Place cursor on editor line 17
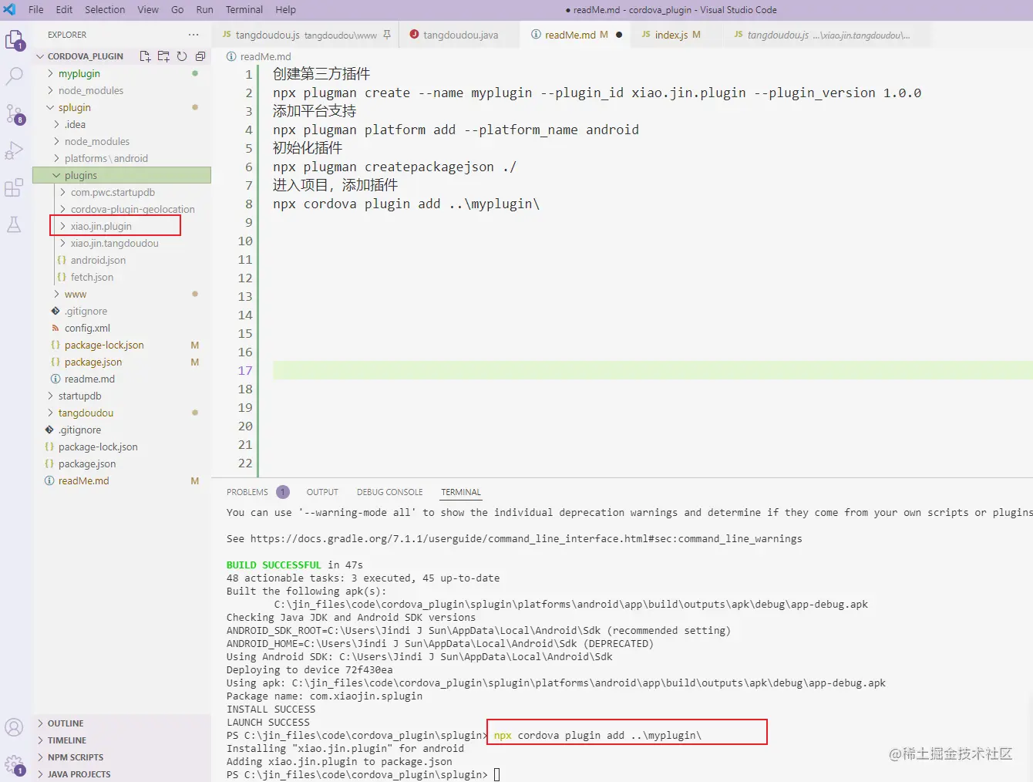Viewport: 1033px width, 782px height. pos(652,370)
